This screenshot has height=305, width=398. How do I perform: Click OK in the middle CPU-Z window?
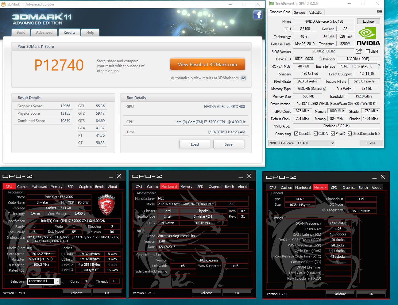pos(237,293)
